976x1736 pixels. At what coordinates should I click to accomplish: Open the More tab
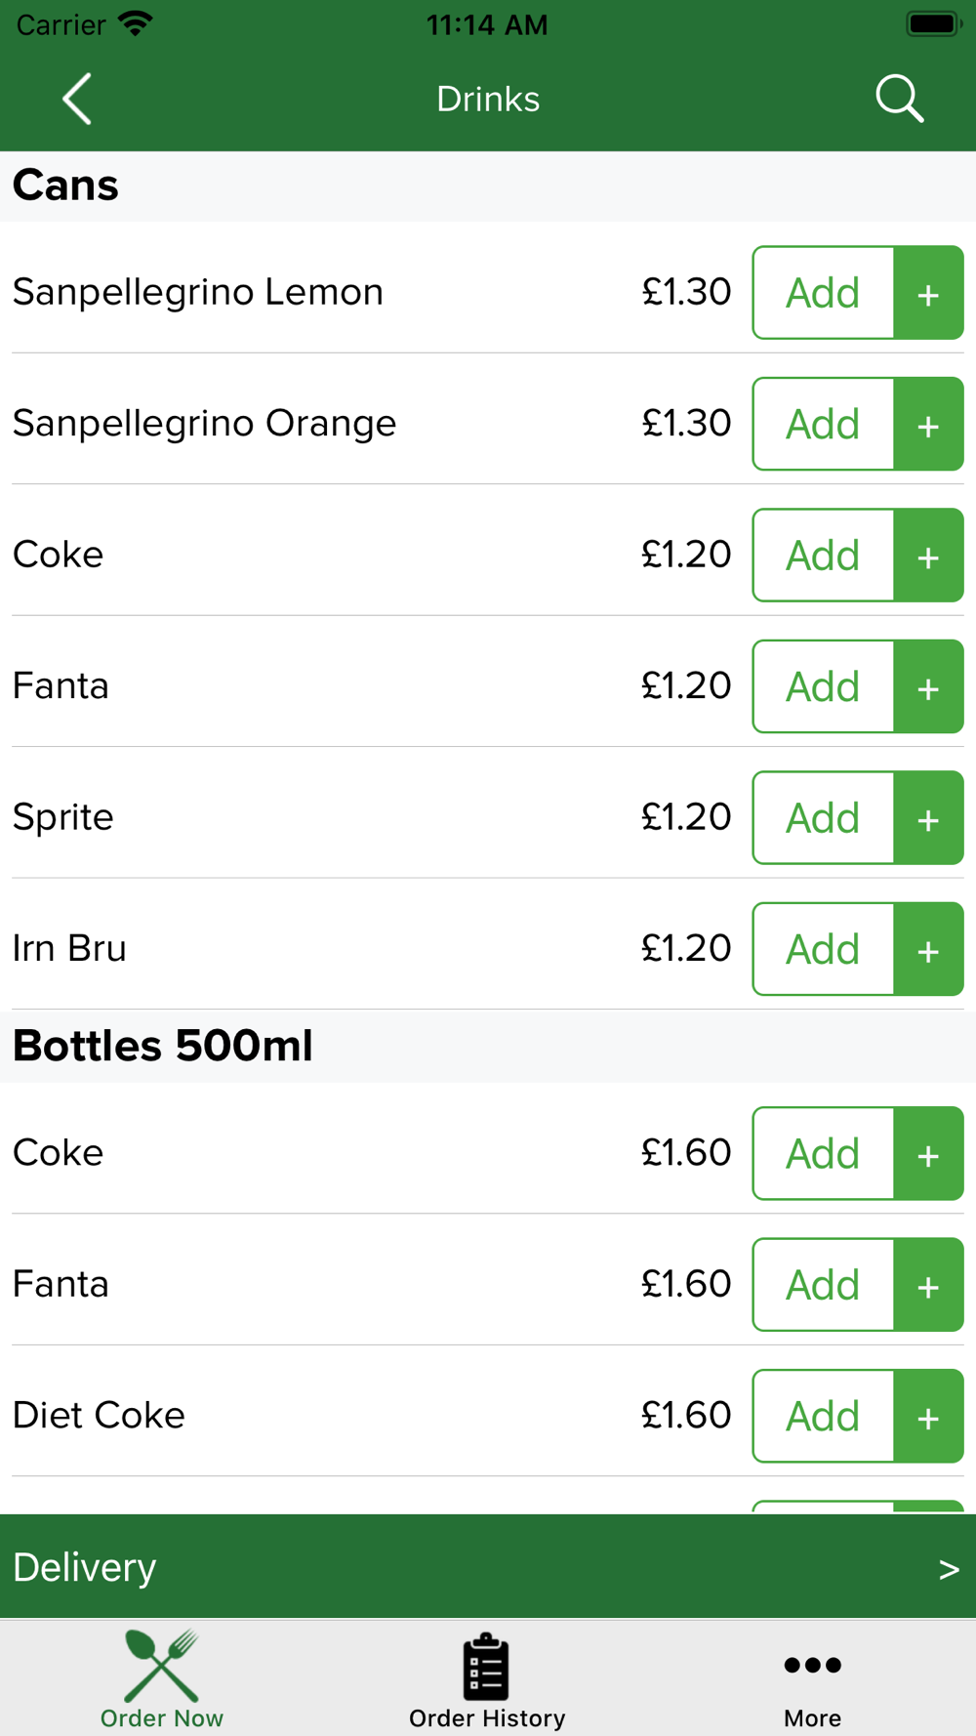pyautogui.click(x=812, y=1689)
